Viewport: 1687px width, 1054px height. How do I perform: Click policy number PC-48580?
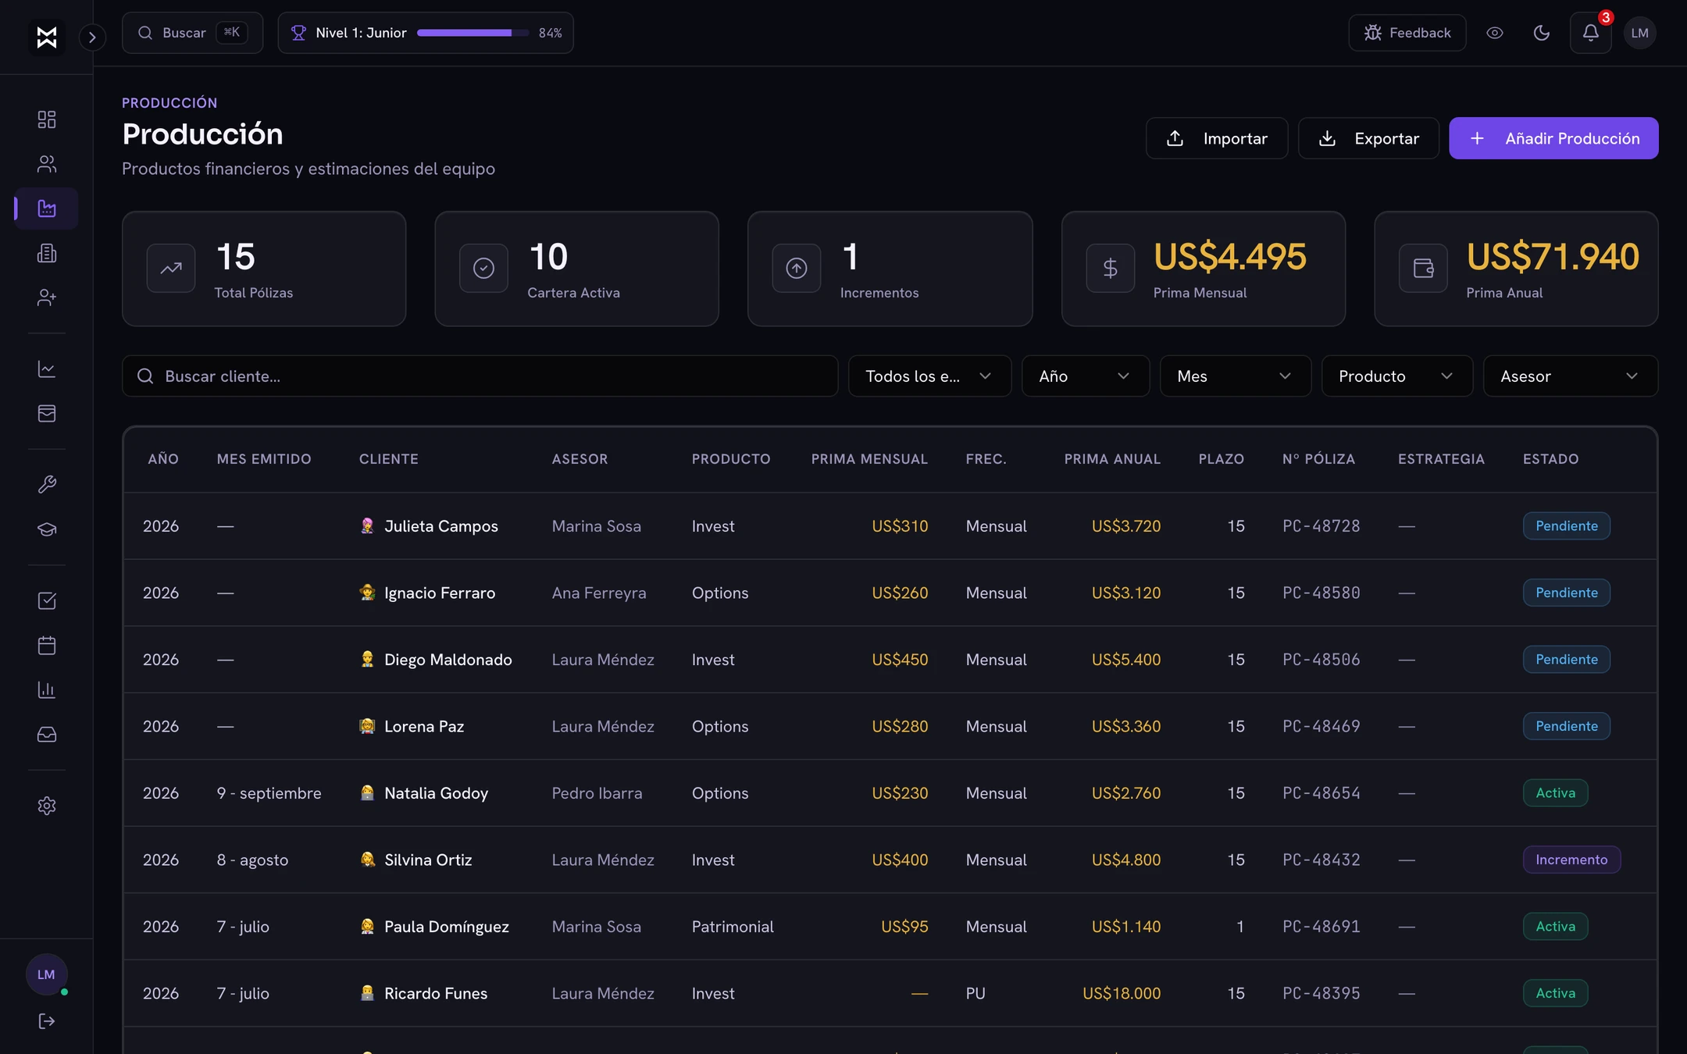[1321, 593]
